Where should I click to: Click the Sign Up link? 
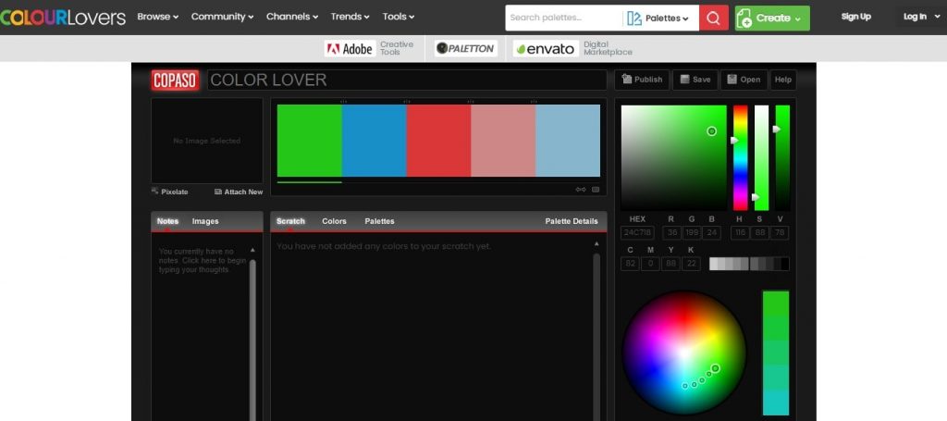click(x=855, y=17)
